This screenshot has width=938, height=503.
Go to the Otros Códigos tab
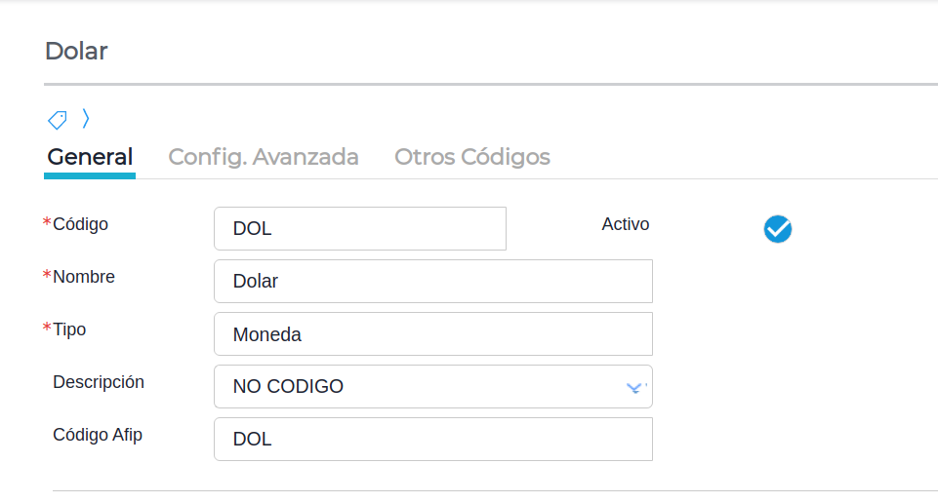[472, 157]
